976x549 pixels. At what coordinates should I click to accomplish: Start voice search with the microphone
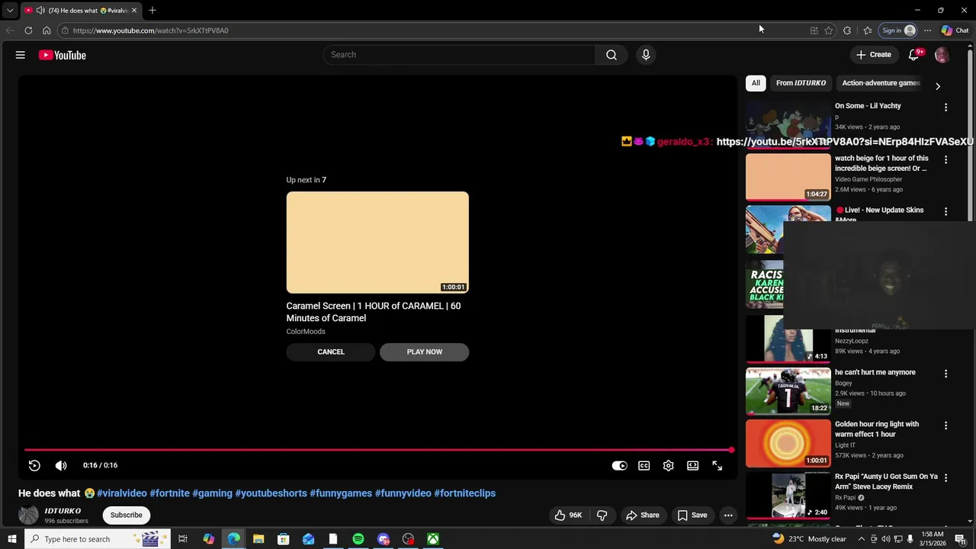(x=646, y=55)
